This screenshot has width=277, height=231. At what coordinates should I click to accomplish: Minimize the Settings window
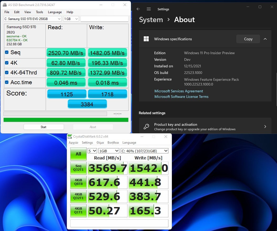[x=248, y=7]
